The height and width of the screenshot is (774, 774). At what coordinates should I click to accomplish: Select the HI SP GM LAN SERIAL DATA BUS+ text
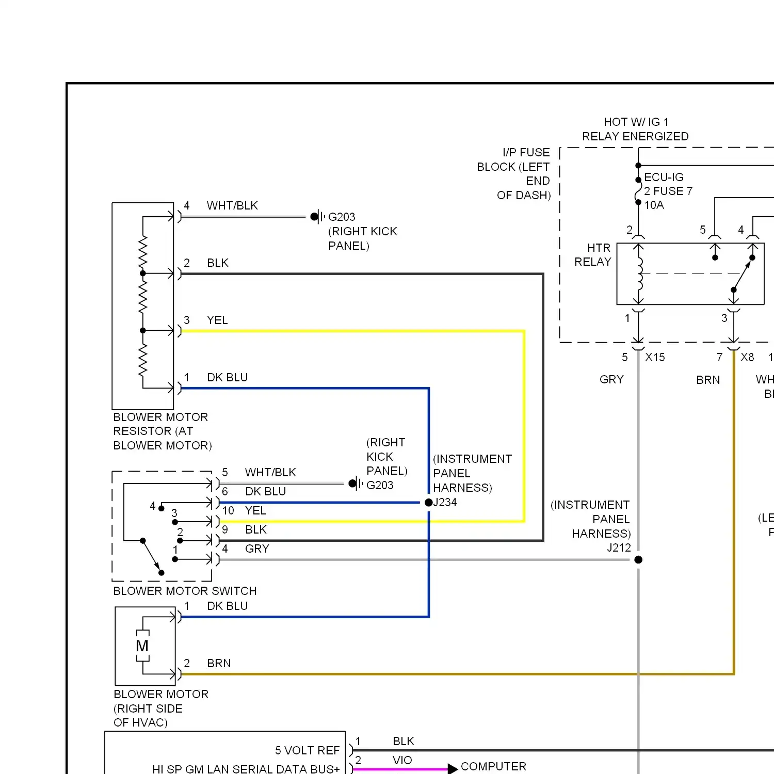pyautogui.click(x=246, y=769)
